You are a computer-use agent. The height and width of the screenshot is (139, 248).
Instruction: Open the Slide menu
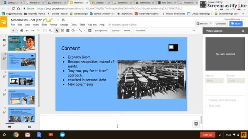point(44,25)
